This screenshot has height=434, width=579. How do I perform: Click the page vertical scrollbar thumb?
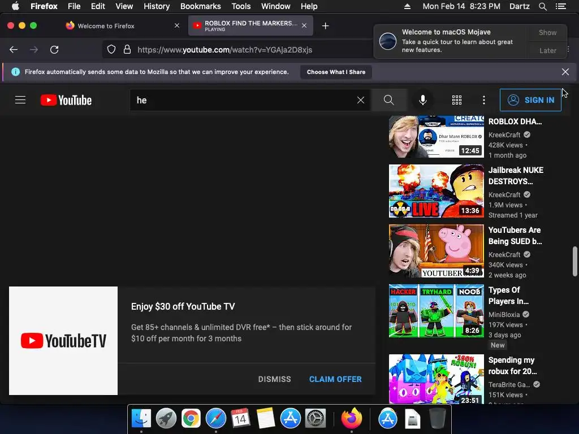coord(574,261)
